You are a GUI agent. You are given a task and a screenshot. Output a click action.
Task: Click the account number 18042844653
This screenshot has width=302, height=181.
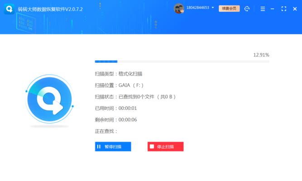[x=197, y=8]
